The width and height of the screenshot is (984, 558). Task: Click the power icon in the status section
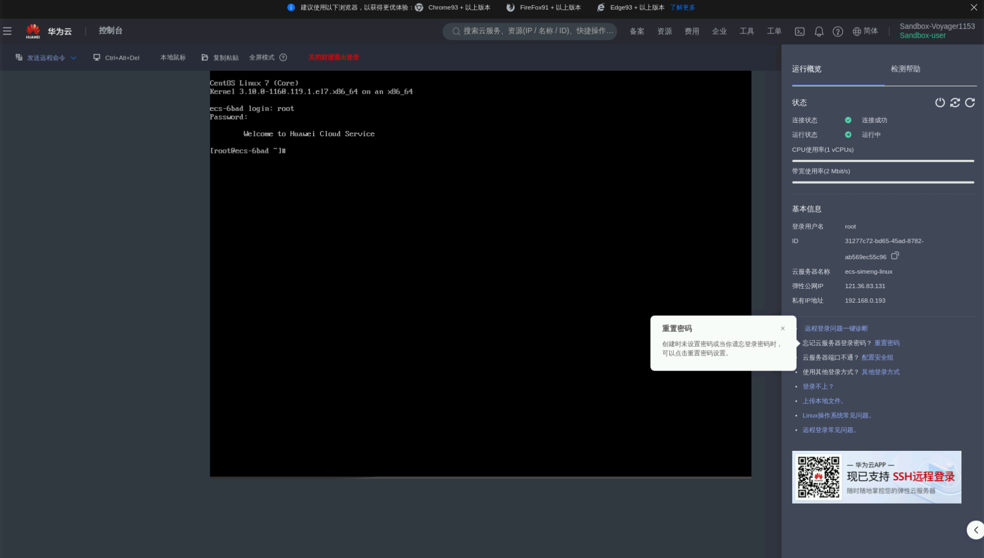(940, 102)
